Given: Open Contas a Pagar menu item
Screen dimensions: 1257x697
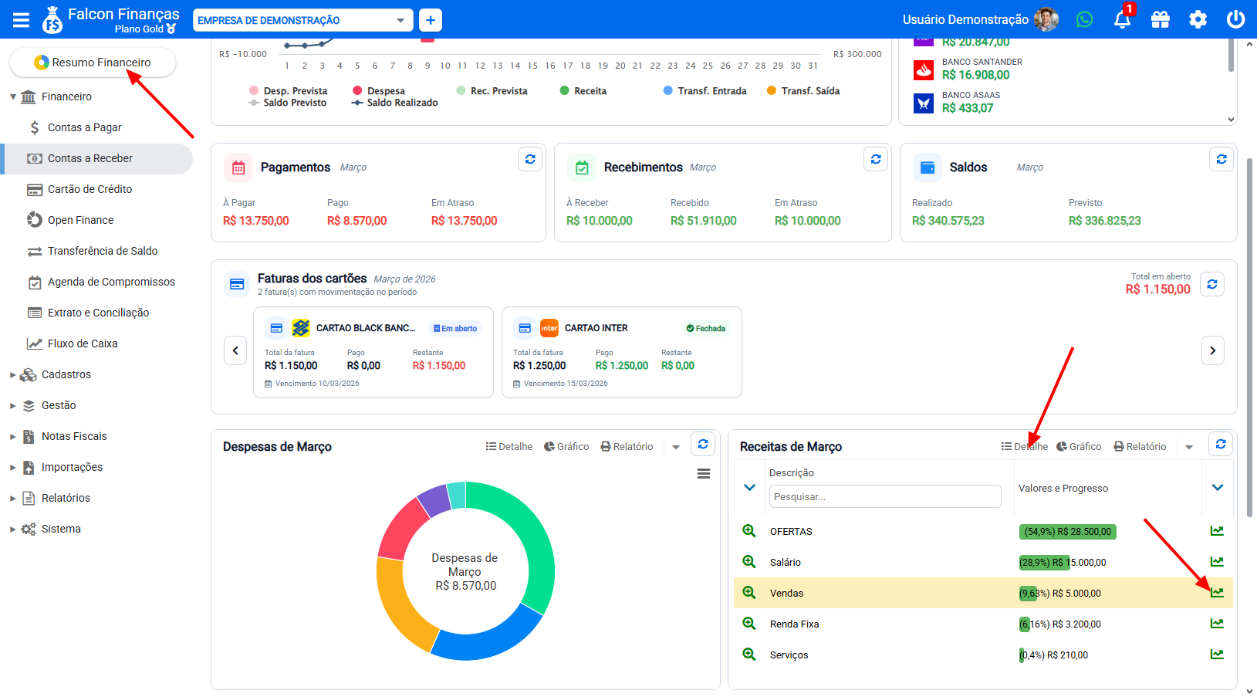Looking at the screenshot, I should [x=85, y=127].
